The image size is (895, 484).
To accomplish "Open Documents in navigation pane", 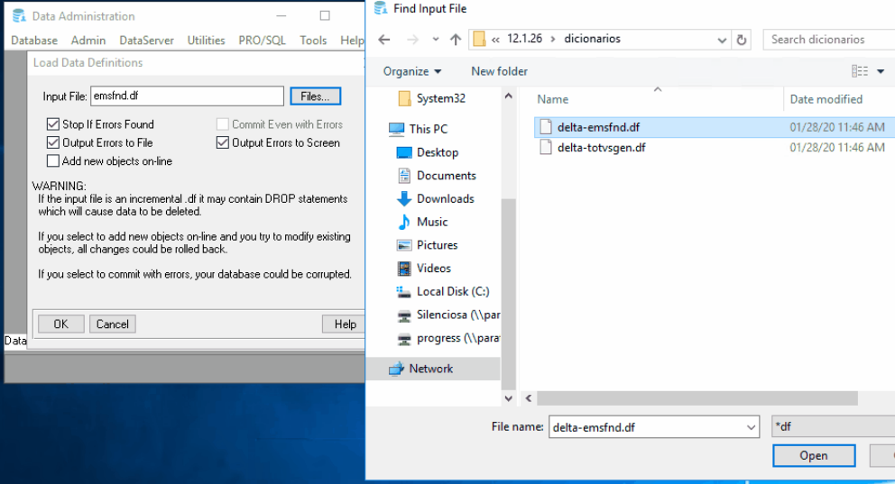I will point(446,176).
